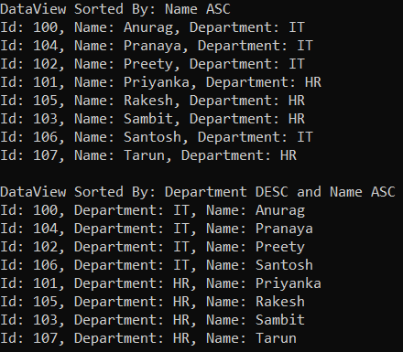Click line 'Department: HR, Name: Rakesh'
Image resolution: width=403 pixels, height=352 pixels.
pos(152,302)
